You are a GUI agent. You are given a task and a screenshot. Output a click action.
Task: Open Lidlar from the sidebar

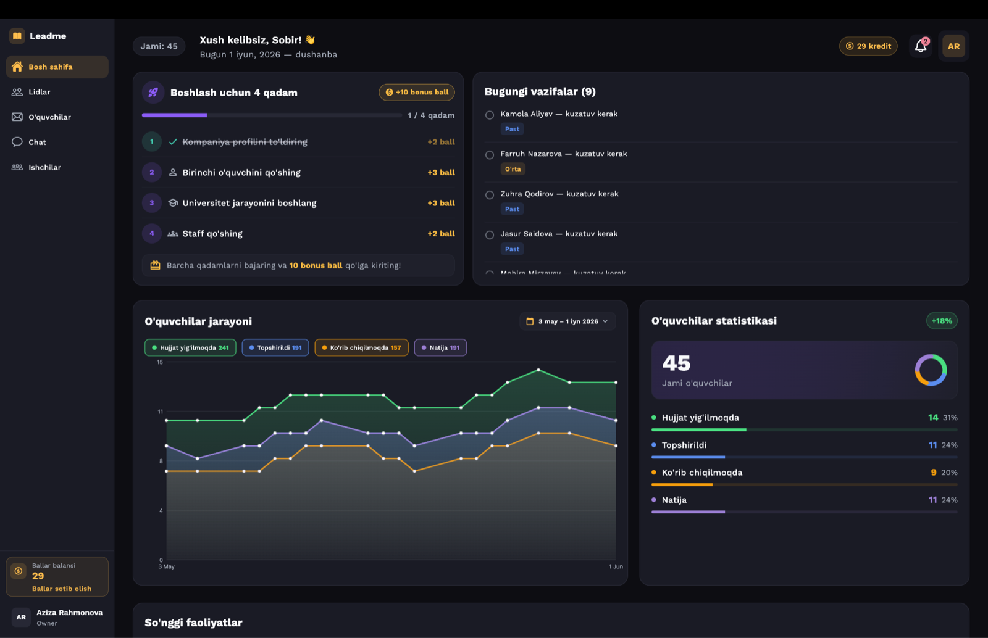point(57,92)
